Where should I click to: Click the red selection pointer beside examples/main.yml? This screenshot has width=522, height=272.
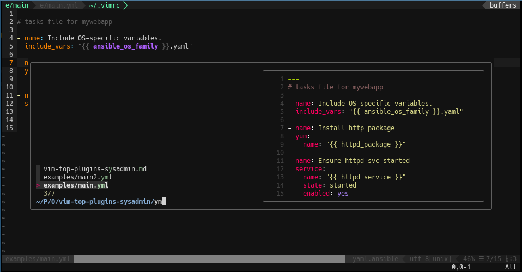(38, 185)
